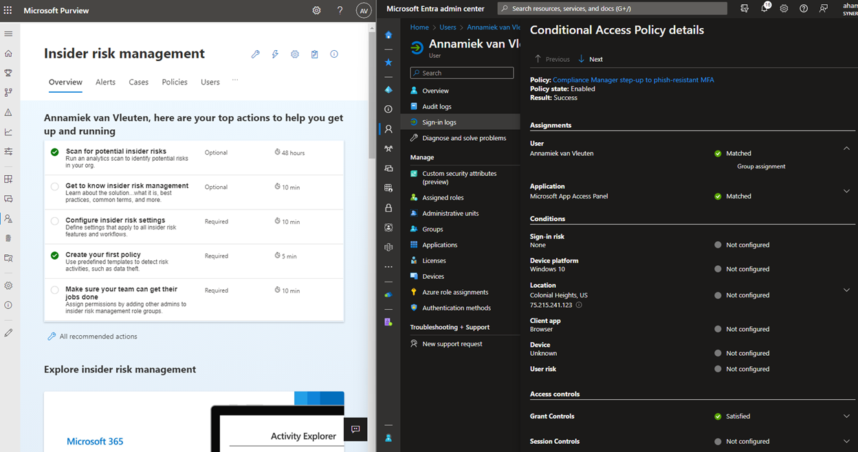Viewport: 858px width, 452px height.
Task: Open Insider risk settings gear icon
Action: [x=295, y=54]
